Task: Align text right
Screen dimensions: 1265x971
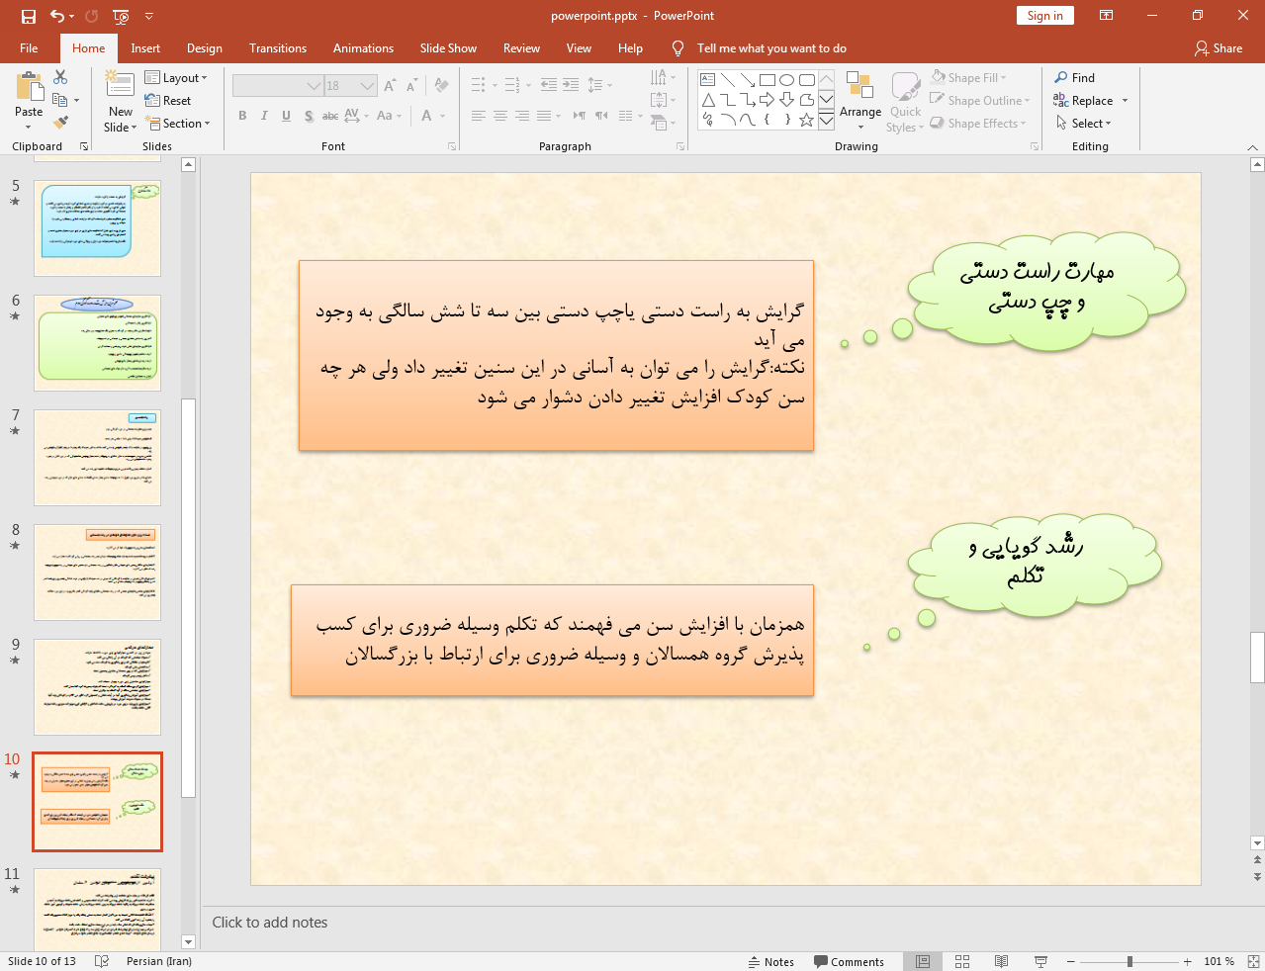Action: 522,116
